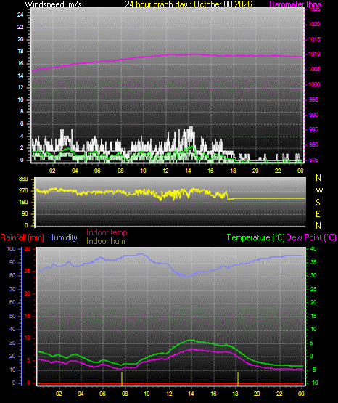Click the "1015" barometer scale value
This screenshot has height=403, width=338.
tap(314, 39)
